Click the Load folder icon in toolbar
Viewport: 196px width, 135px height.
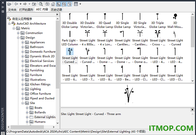(10, 4)
